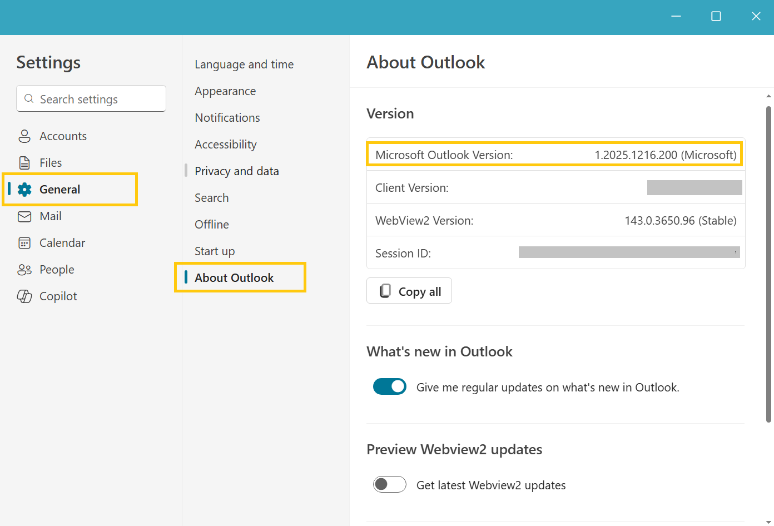Click the Calendar icon in sidebar

[24, 243]
